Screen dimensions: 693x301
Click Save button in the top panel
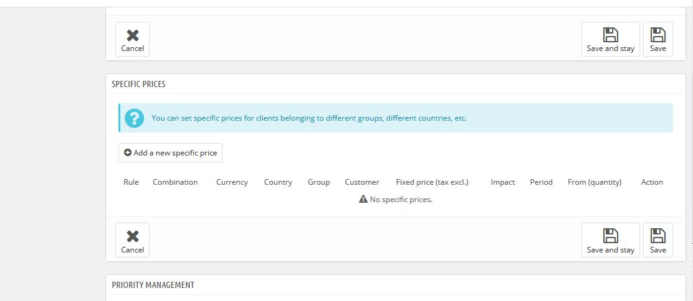tap(657, 39)
